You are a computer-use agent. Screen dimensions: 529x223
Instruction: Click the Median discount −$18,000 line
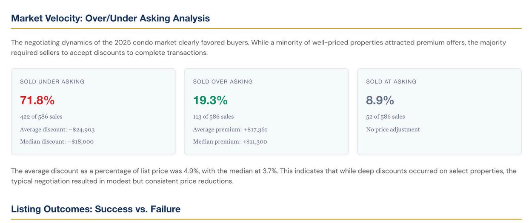coord(57,142)
